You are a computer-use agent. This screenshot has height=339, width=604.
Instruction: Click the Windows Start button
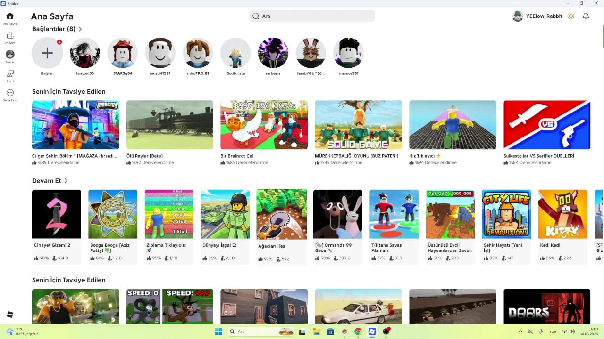click(x=218, y=331)
